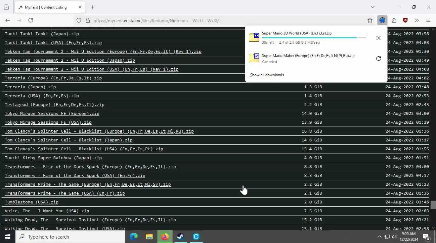The width and height of the screenshot is (436, 243).
Task: Download Tokyo Mirage Sessions FE (USA).zip
Action: pos(48,122)
